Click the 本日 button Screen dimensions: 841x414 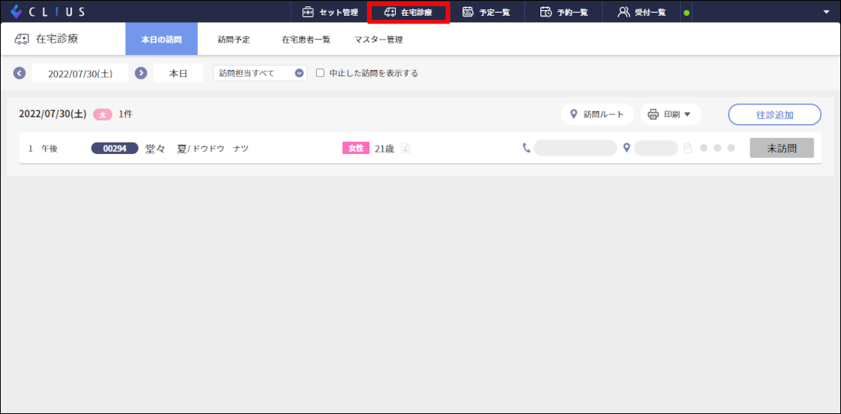click(x=178, y=73)
